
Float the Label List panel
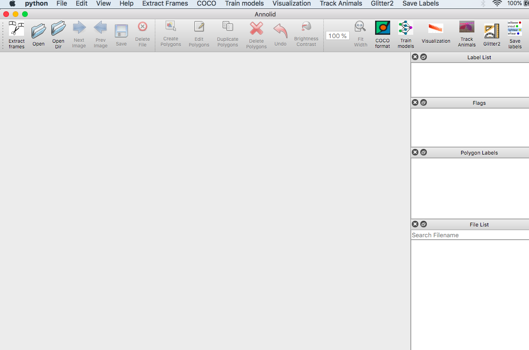coord(424,57)
